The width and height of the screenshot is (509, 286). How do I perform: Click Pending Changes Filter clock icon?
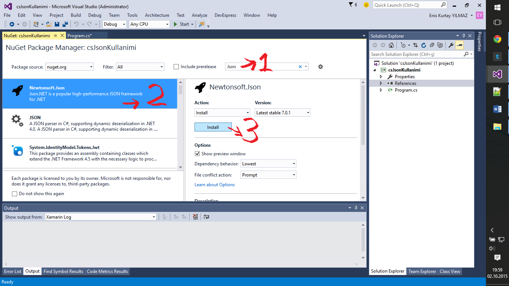pyautogui.click(x=403, y=45)
